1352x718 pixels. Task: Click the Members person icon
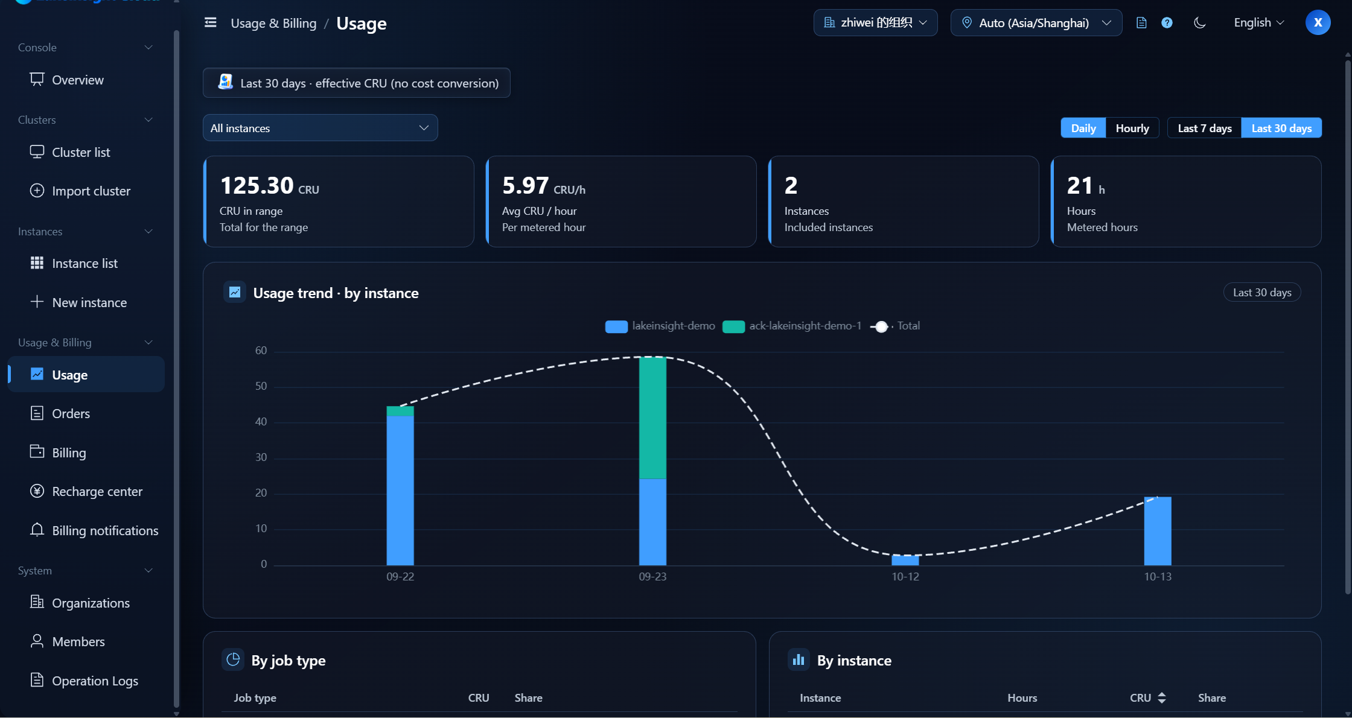(x=37, y=641)
